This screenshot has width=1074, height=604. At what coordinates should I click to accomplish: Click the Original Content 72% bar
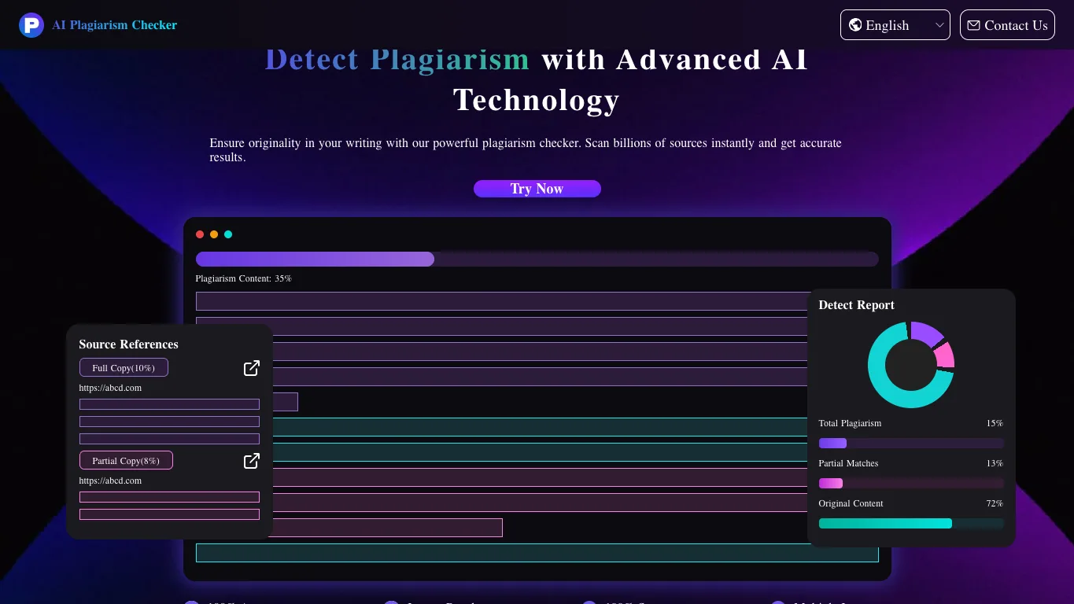click(911, 524)
